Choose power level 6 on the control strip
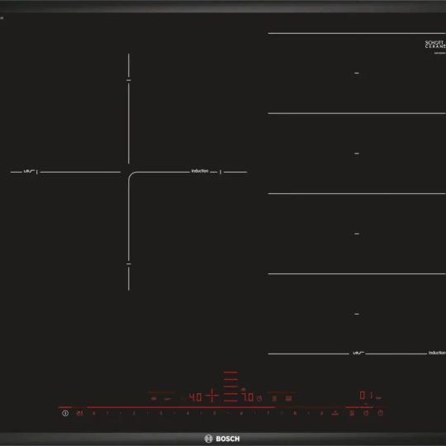446x446 pixels. click(x=241, y=413)
